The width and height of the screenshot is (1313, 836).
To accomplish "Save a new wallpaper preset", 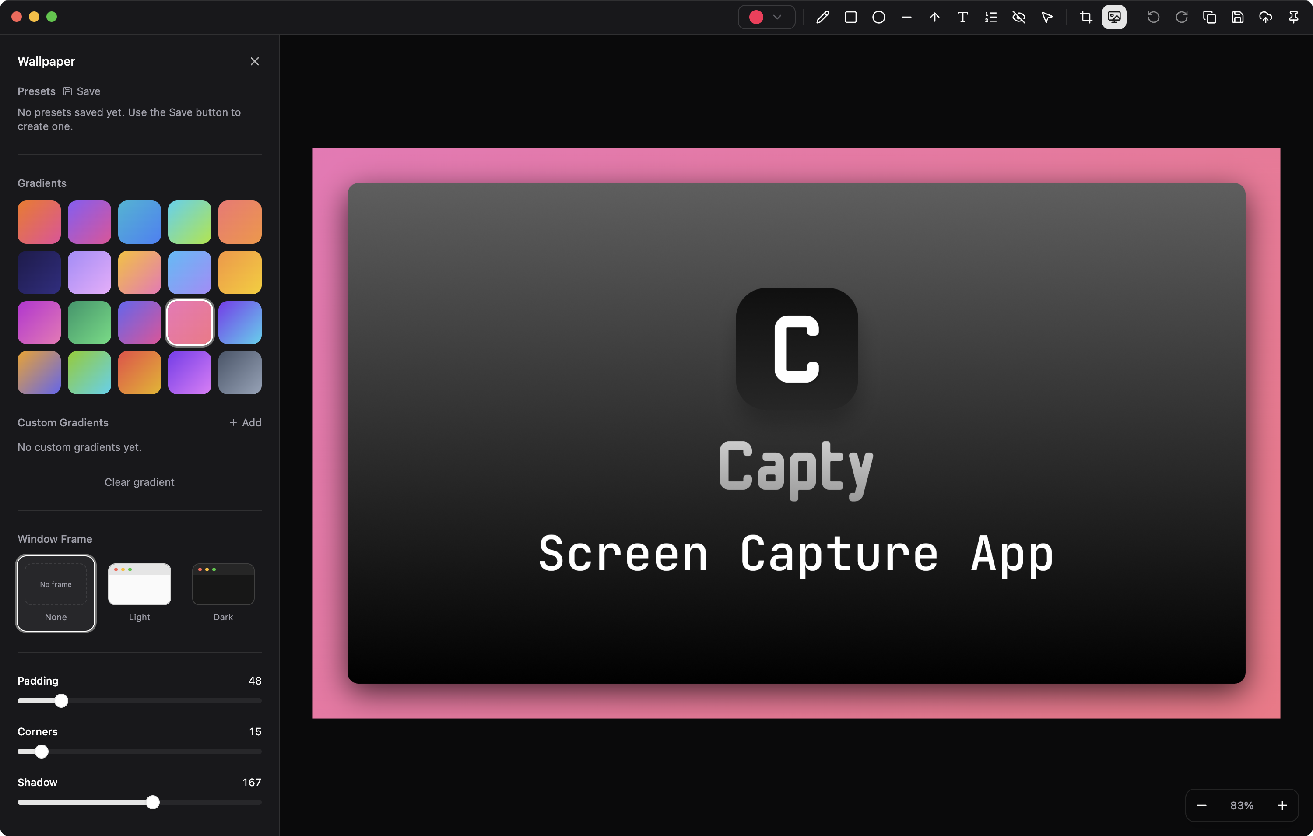I will pyautogui.click(x=81, y=91).
